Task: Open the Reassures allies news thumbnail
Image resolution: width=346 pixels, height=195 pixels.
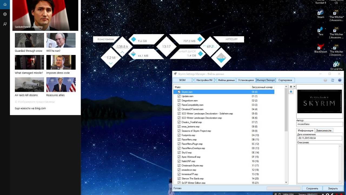Action: click(x=61, y=84)
